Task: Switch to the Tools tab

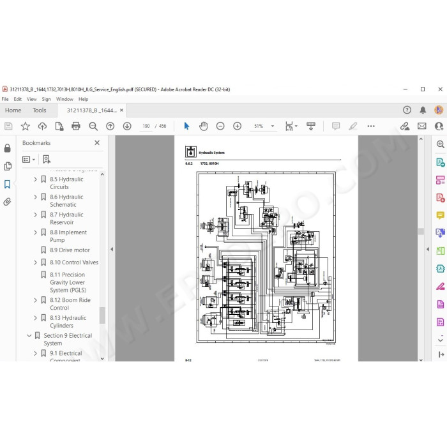Action: click(x=40, y=110)
